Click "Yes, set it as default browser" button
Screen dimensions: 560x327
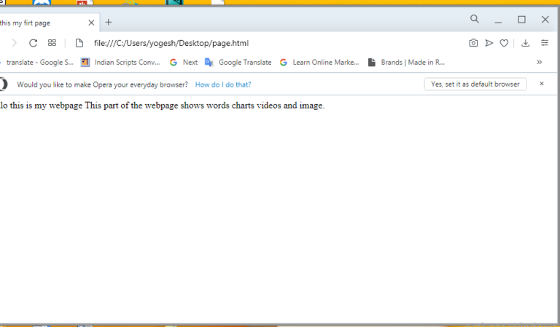475,84
